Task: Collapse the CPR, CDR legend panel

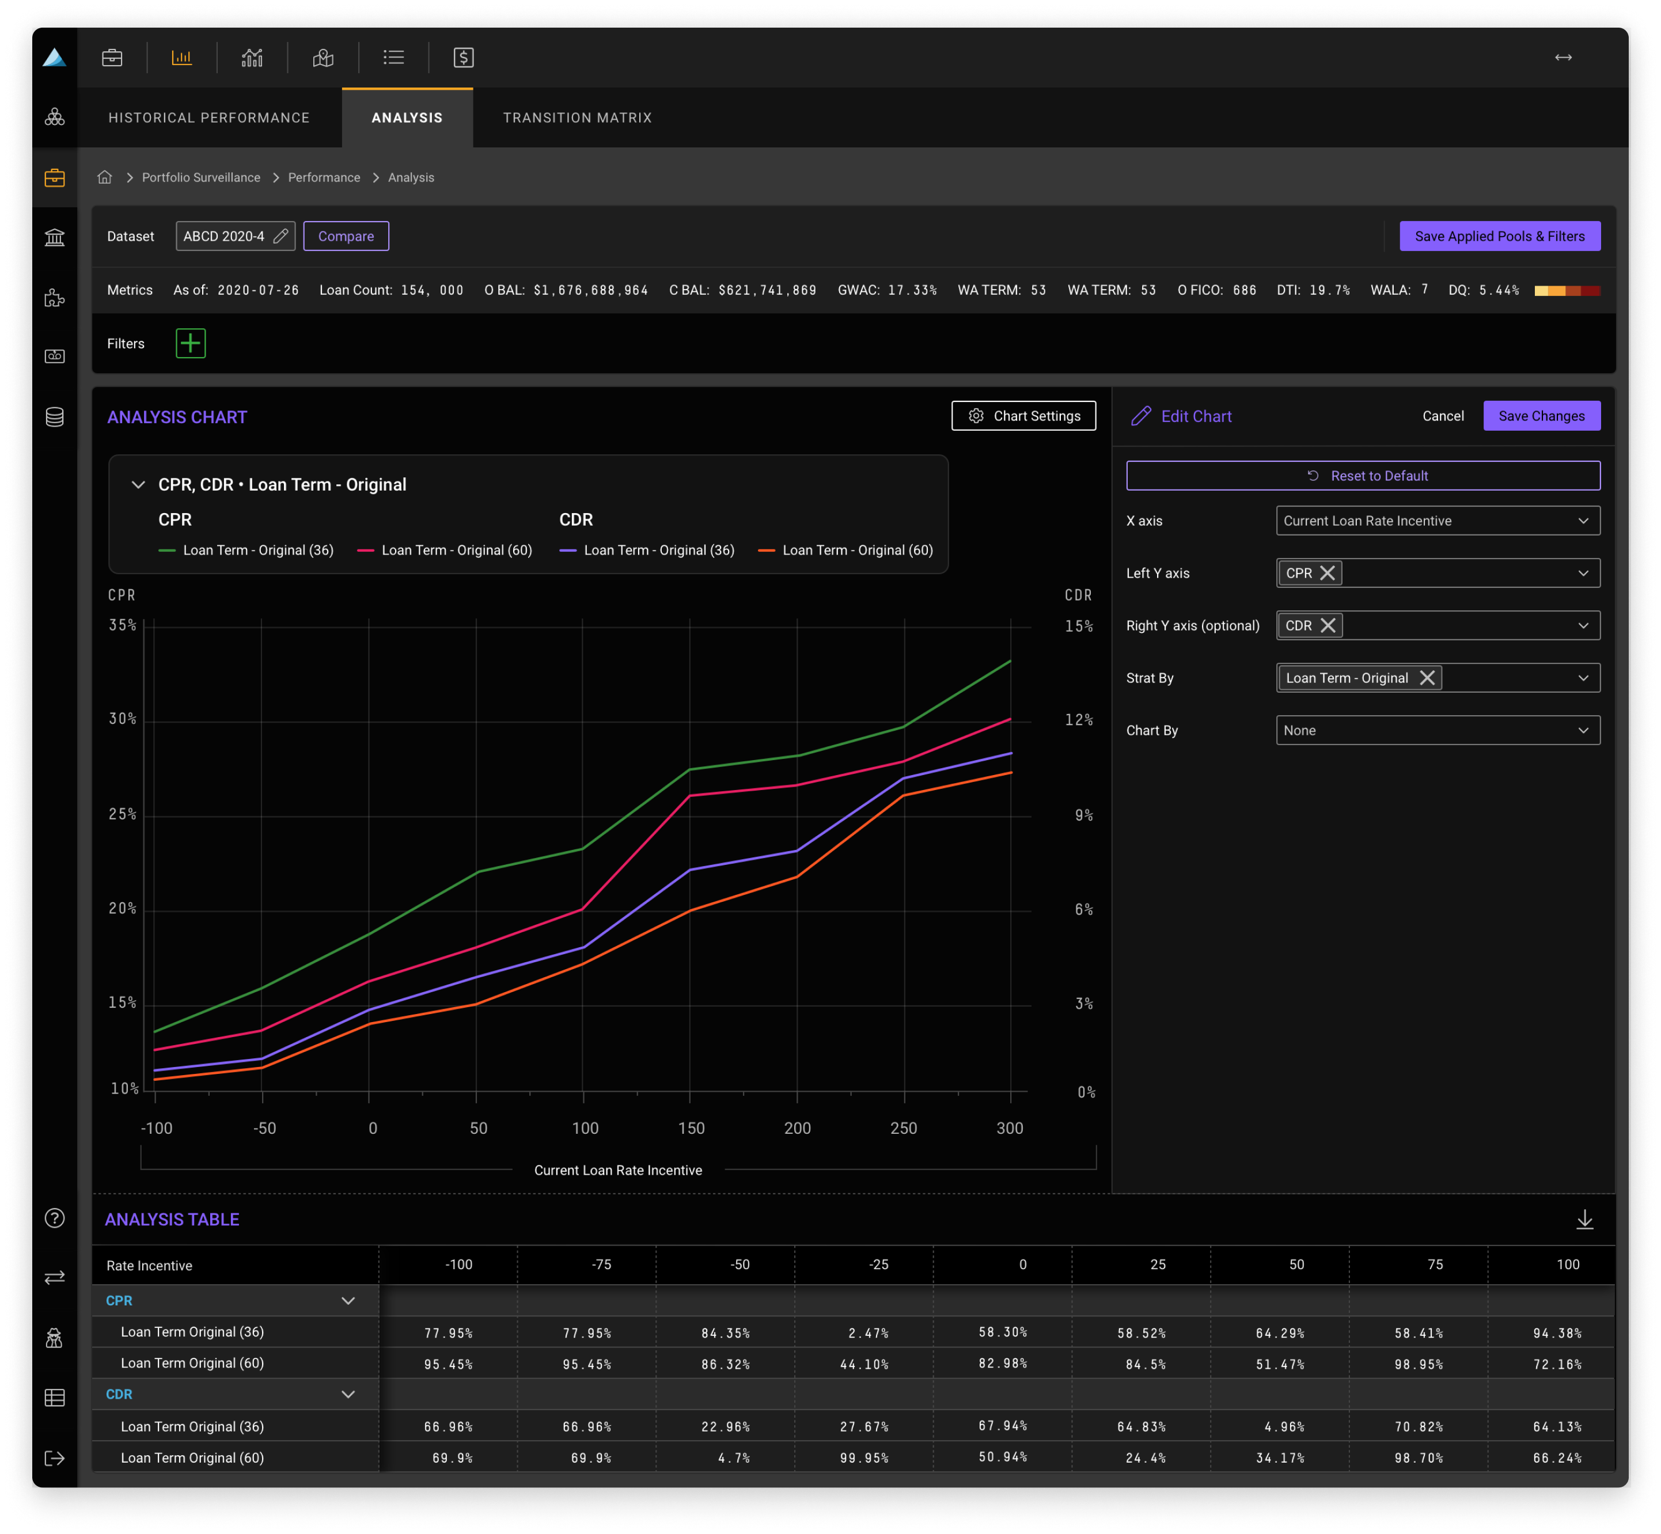Action: pyautogui.click(x=139, y=484)
